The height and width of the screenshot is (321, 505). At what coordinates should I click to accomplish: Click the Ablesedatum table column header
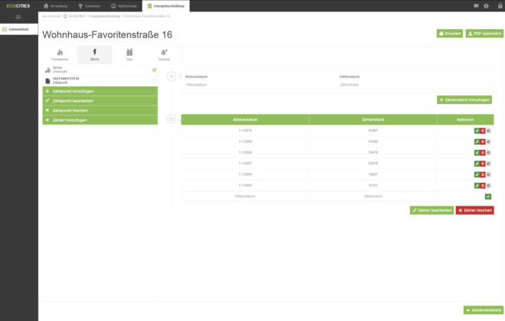245,120
